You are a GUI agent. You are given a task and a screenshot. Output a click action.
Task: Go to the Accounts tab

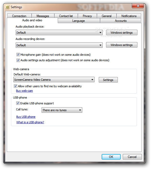[x=121, y=21]
